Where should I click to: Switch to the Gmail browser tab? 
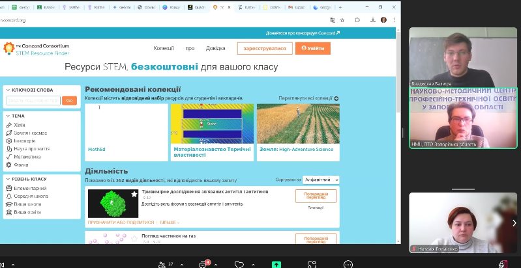[x=297, y=7]
